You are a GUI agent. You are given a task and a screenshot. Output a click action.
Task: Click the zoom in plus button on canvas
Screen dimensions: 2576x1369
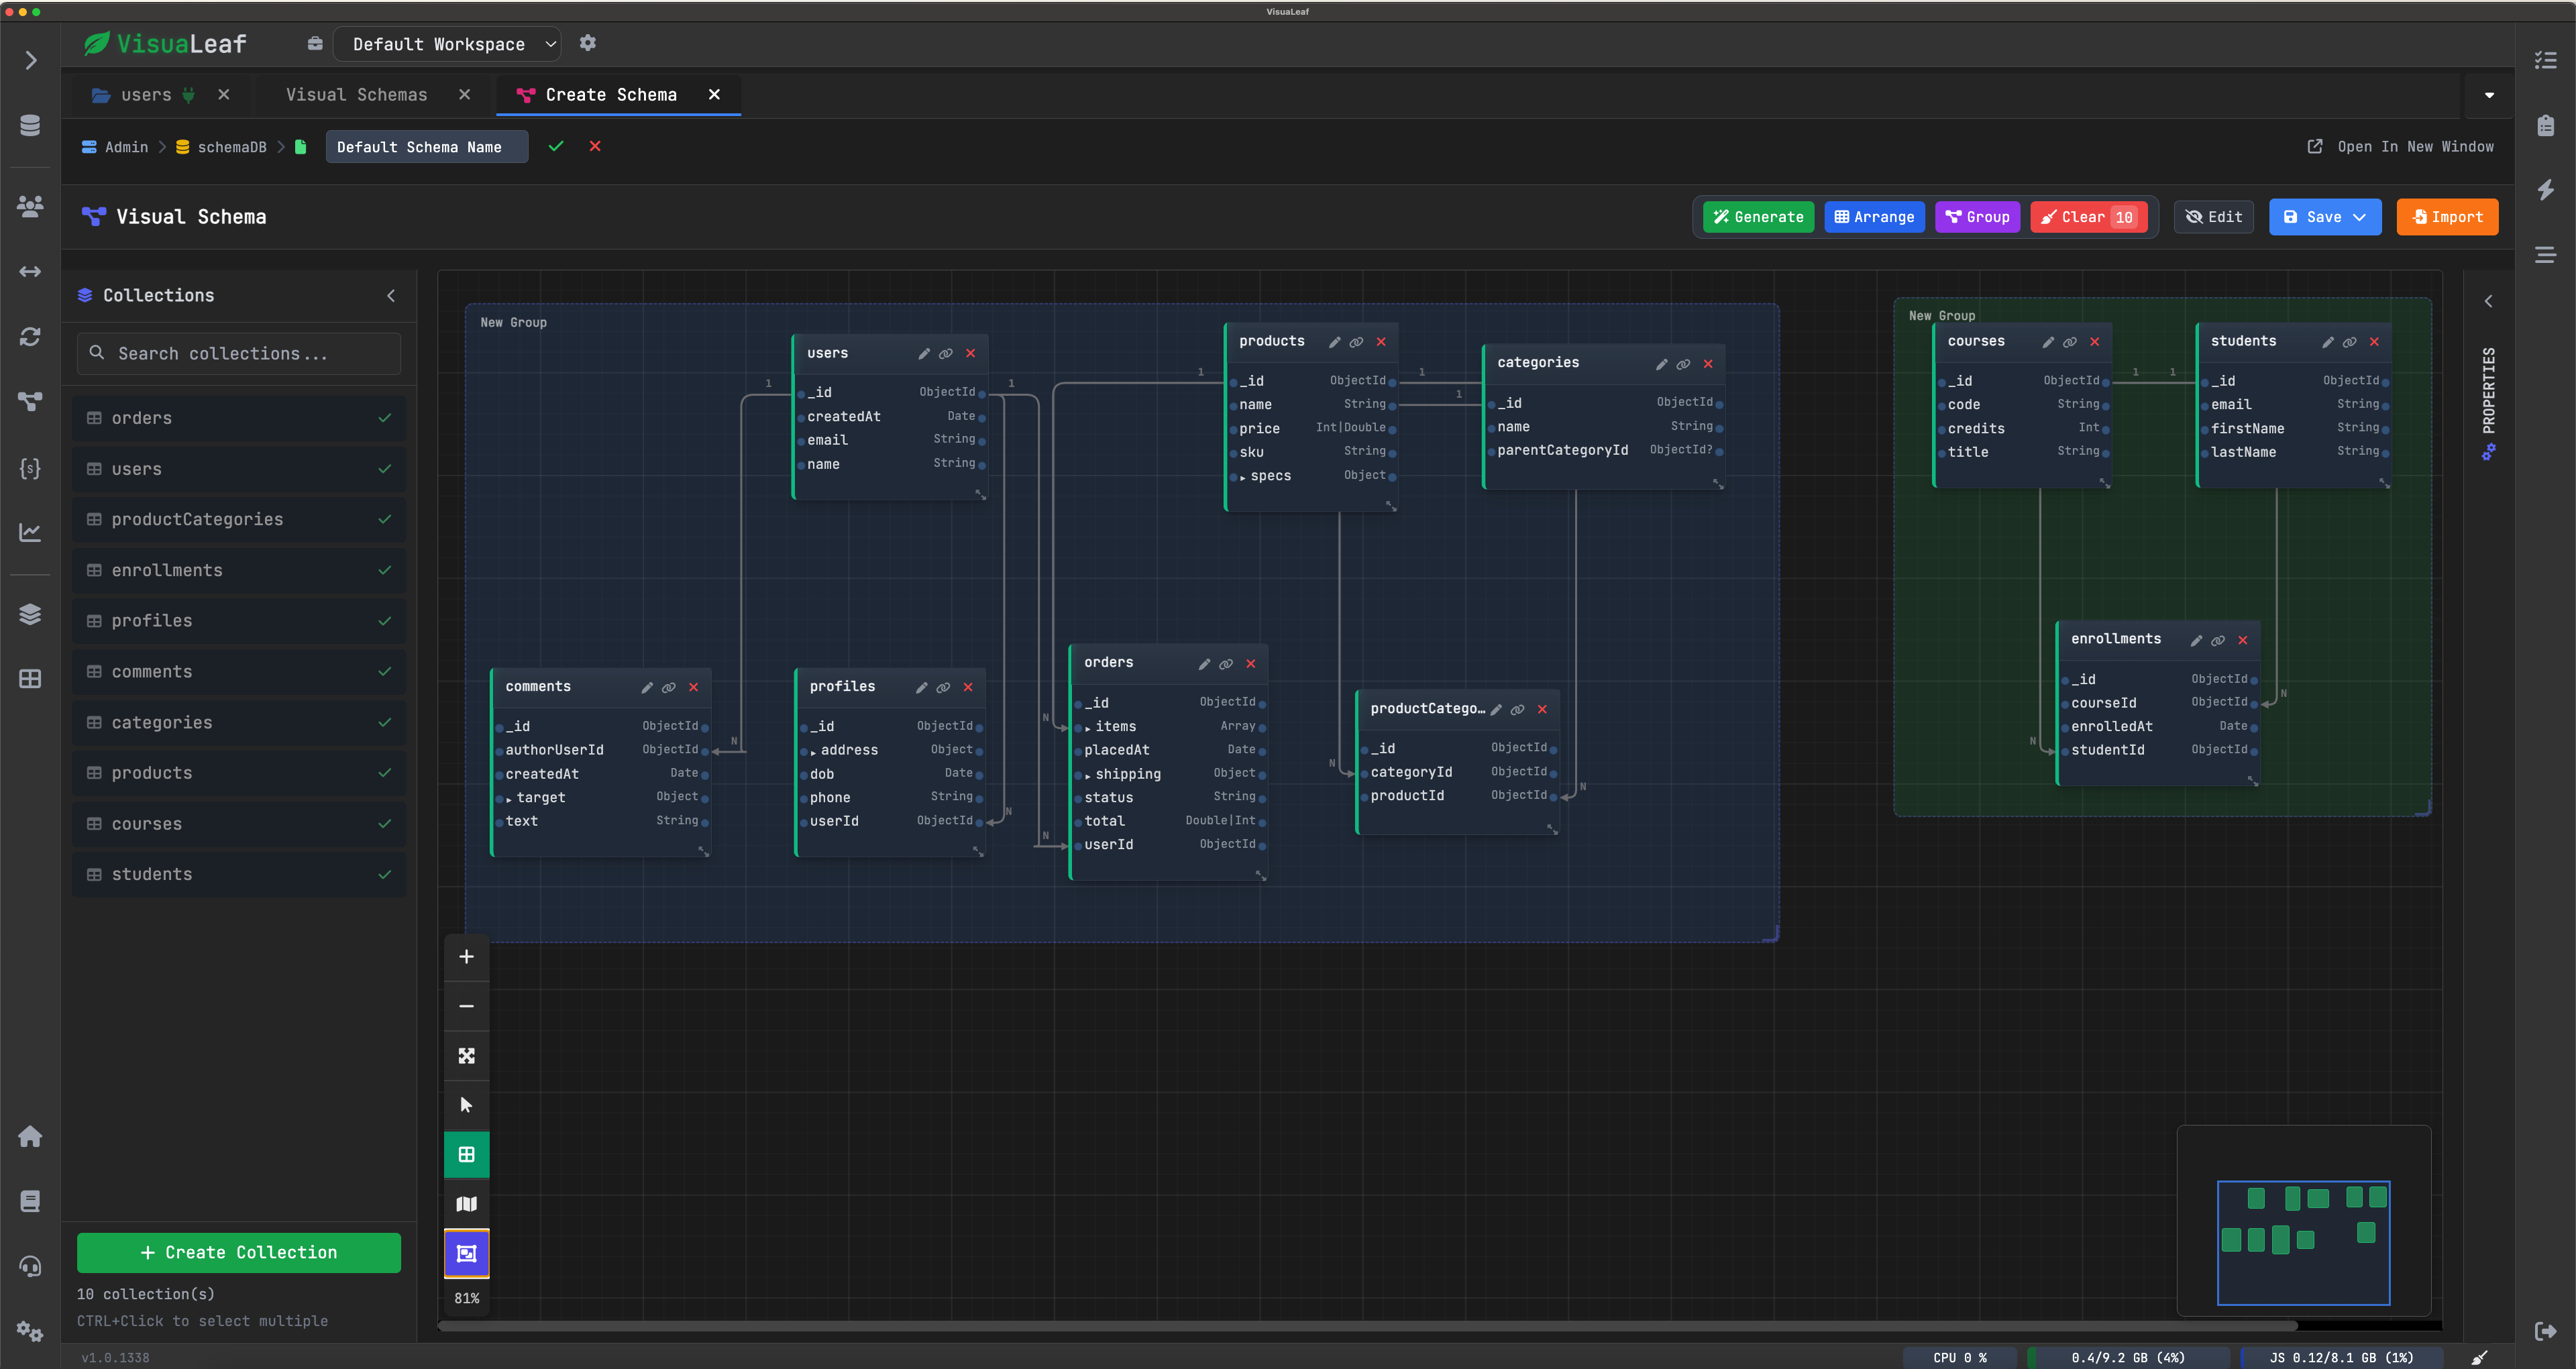tap(466, 957)
